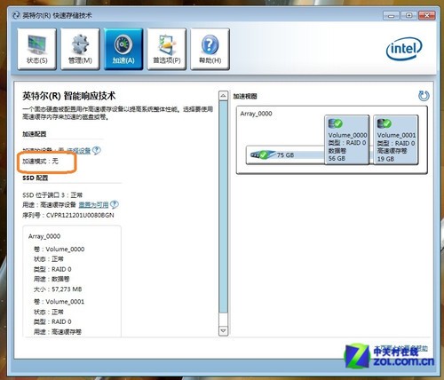Click the 选择设备 select device link
The height and width of the screenshot is (380, 444).
coord(79,151)
